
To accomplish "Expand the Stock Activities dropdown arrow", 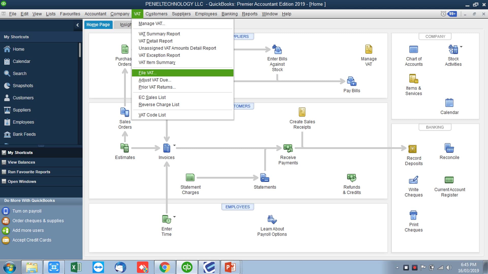I will click(461, 47).
